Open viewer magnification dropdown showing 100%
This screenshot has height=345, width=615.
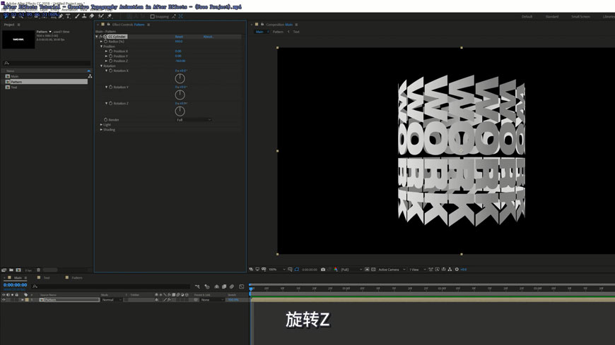[x=277, y=270]
